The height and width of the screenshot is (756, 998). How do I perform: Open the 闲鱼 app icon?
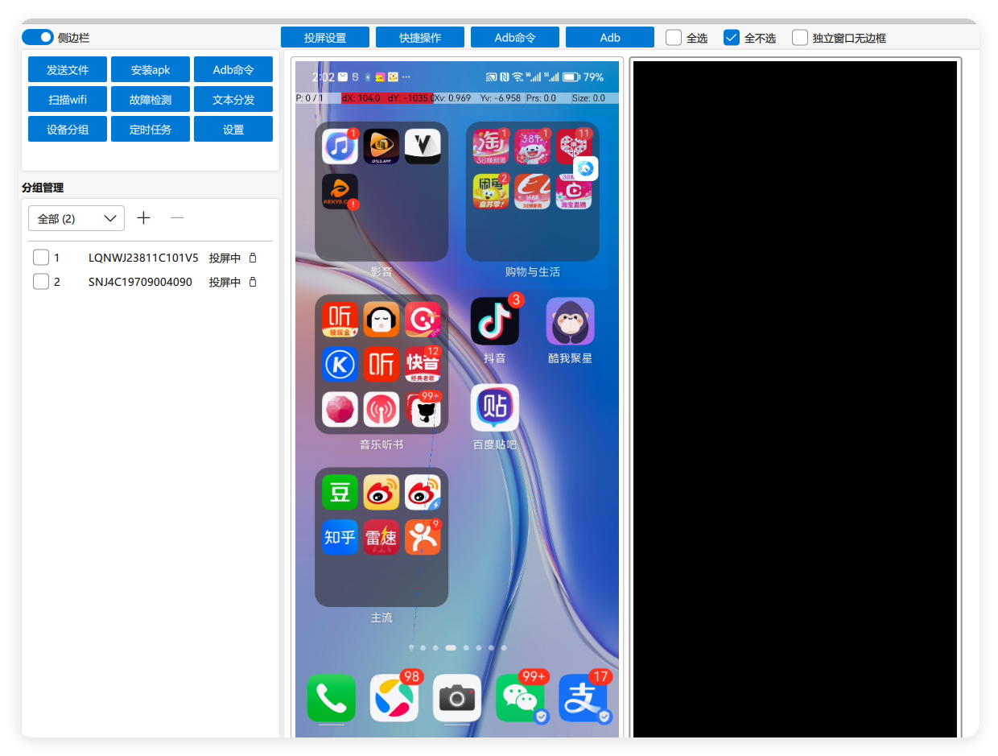491,192
